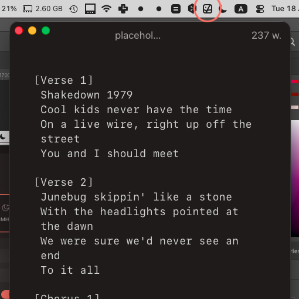
Task: Click the [Verse 2] heading text
Action: (64, 182)
